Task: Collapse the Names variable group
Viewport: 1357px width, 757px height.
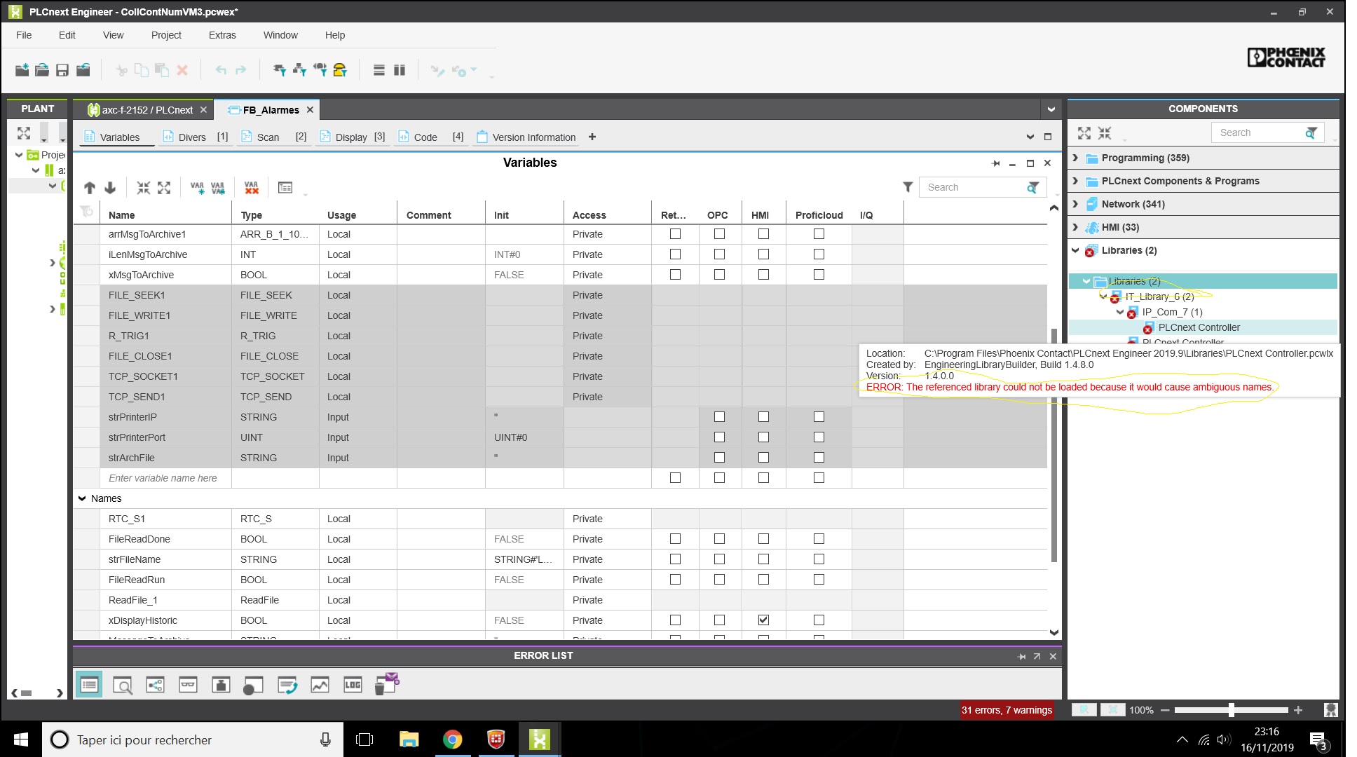Action: [82, 498]
